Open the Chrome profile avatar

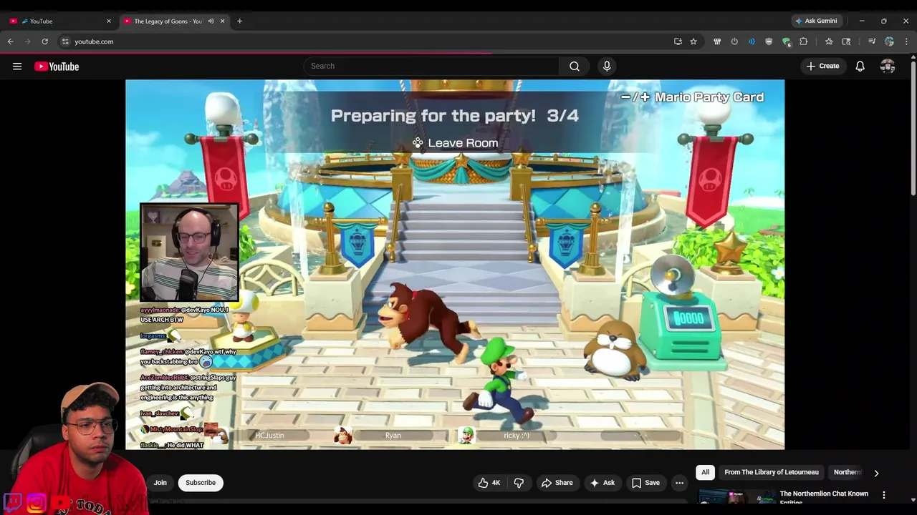[889, 41]
